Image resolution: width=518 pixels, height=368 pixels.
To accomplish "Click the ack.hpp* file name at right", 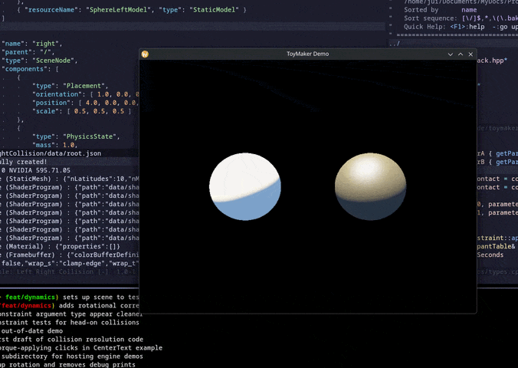I will [492, 61].
